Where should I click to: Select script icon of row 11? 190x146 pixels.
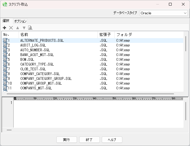(x=5, y=88)
